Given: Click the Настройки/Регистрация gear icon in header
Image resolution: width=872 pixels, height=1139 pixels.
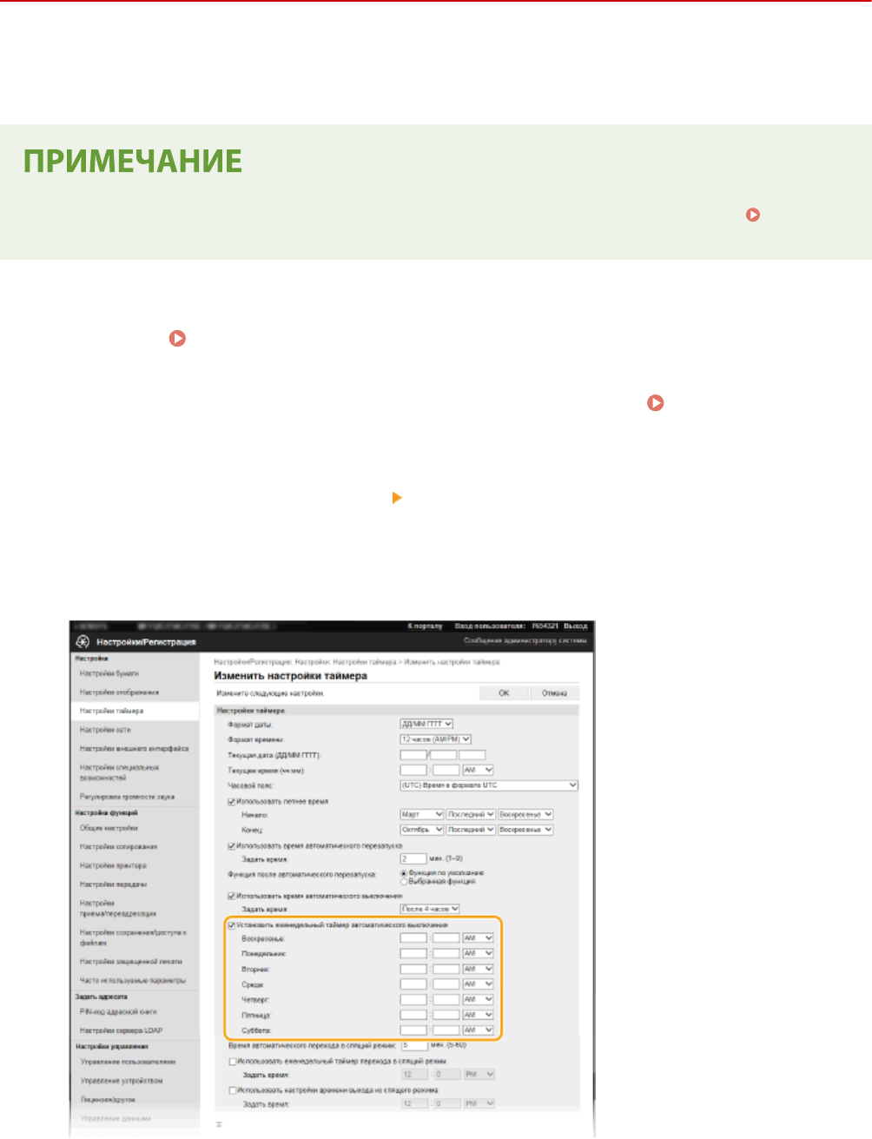Looking at the screenshot, I should [x=83, y=642].
